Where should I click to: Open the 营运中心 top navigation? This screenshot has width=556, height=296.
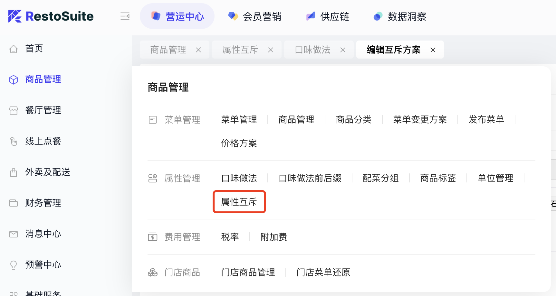click(177, 16)
